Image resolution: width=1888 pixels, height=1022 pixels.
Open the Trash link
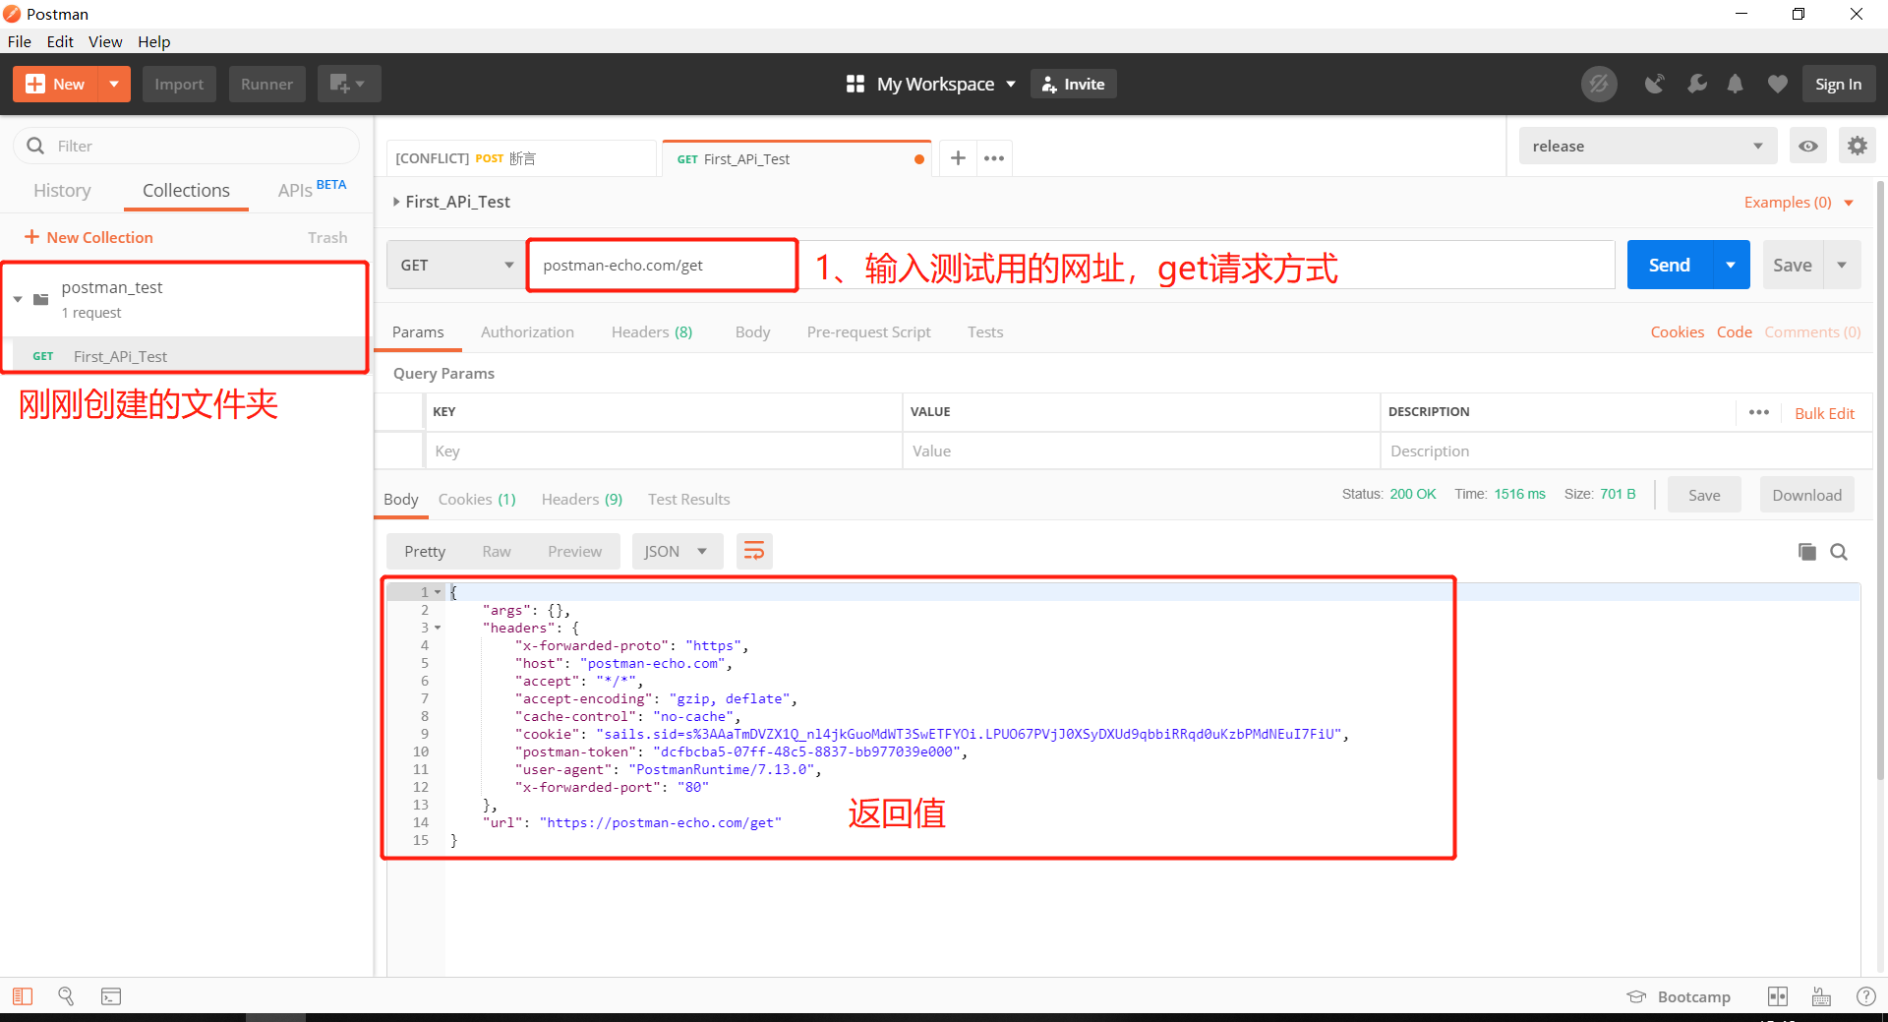[x=327, y=237]
